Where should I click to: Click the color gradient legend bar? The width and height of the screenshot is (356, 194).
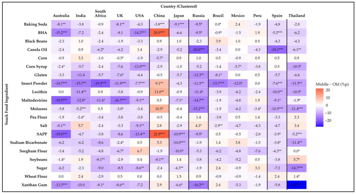tap(320, 107)
